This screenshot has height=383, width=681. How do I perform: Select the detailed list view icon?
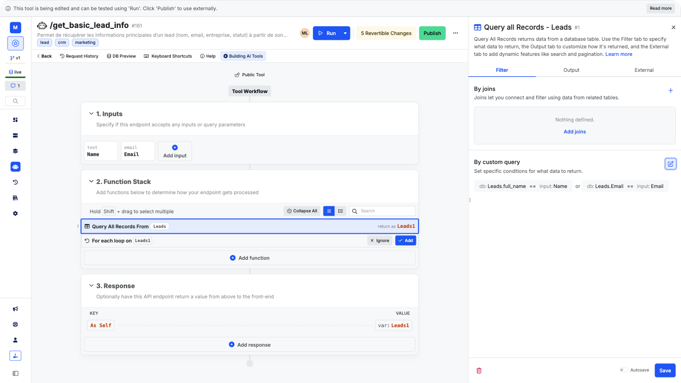pyautogui.click(x=340, y=211)
